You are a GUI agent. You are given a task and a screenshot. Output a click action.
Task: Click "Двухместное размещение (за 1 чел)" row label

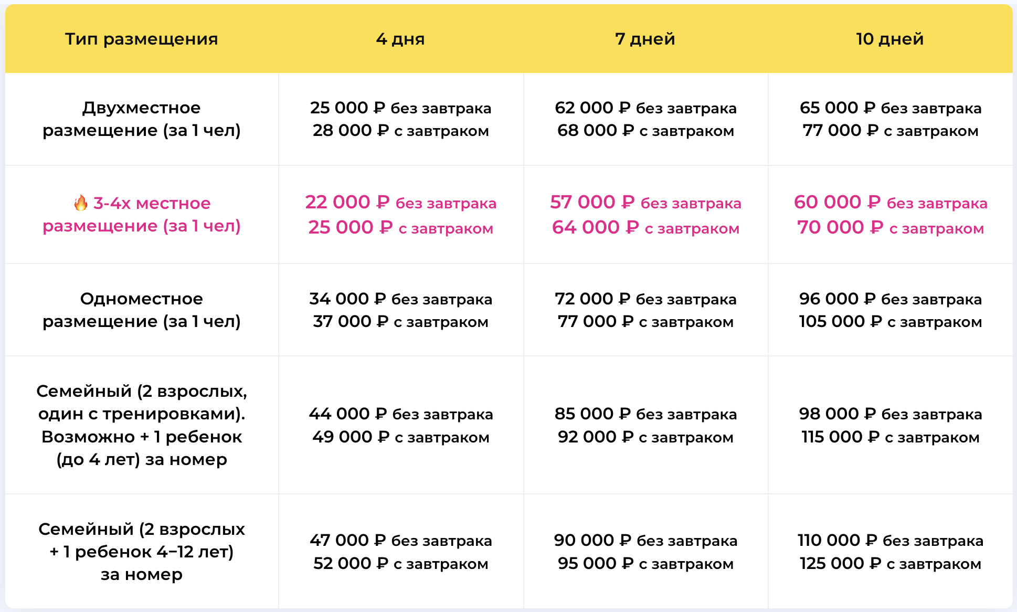[x=141, y=119]
